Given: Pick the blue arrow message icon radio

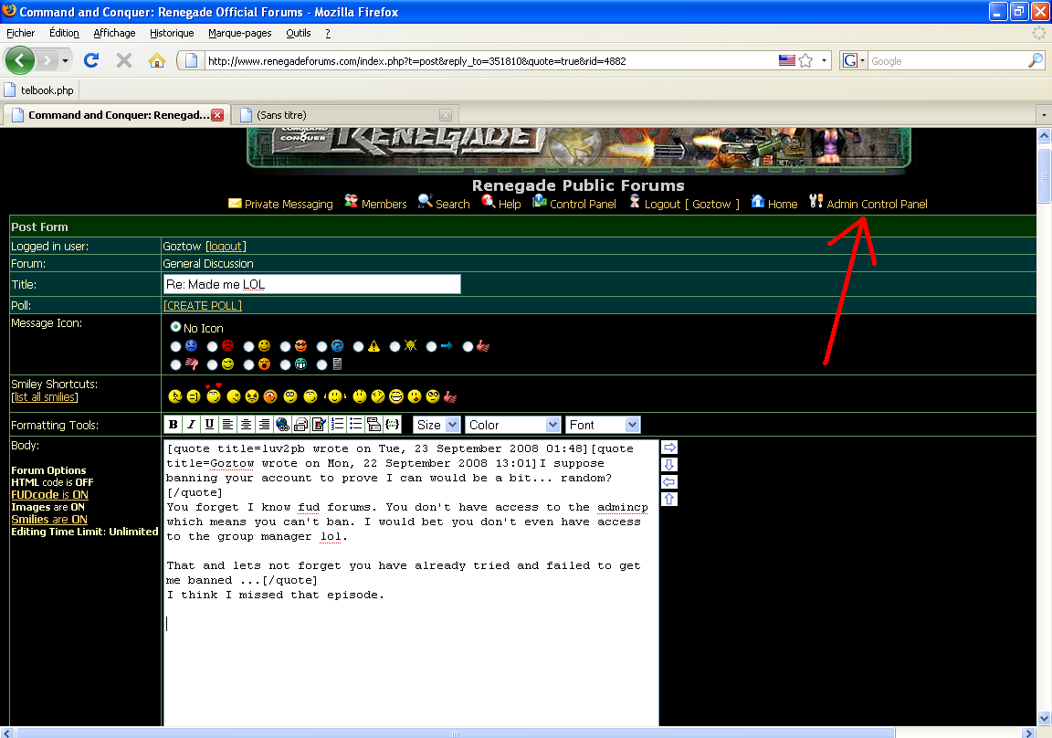Looking at the screenshot, I should pyautogui.click(x=432, y=346).
